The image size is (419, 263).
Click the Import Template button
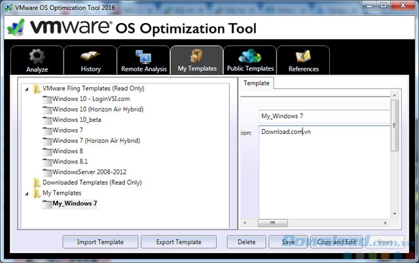click(99, 242)
